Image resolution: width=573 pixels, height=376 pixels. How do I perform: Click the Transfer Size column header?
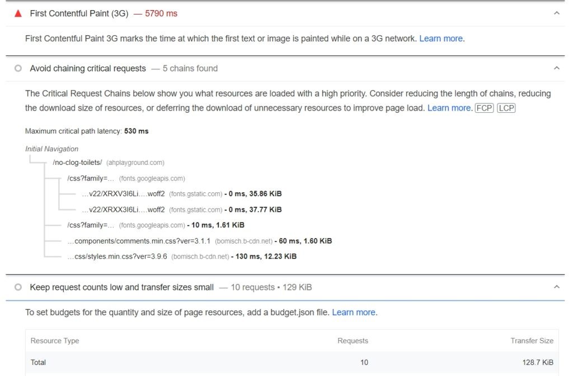[x=532, y=341]
